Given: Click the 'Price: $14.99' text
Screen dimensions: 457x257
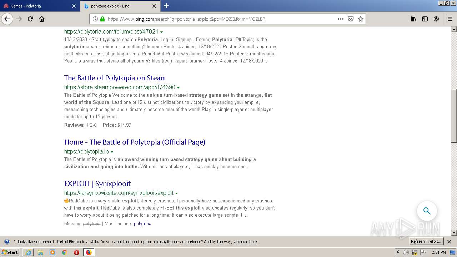Looking at the screenshot, I should (117, 125).
